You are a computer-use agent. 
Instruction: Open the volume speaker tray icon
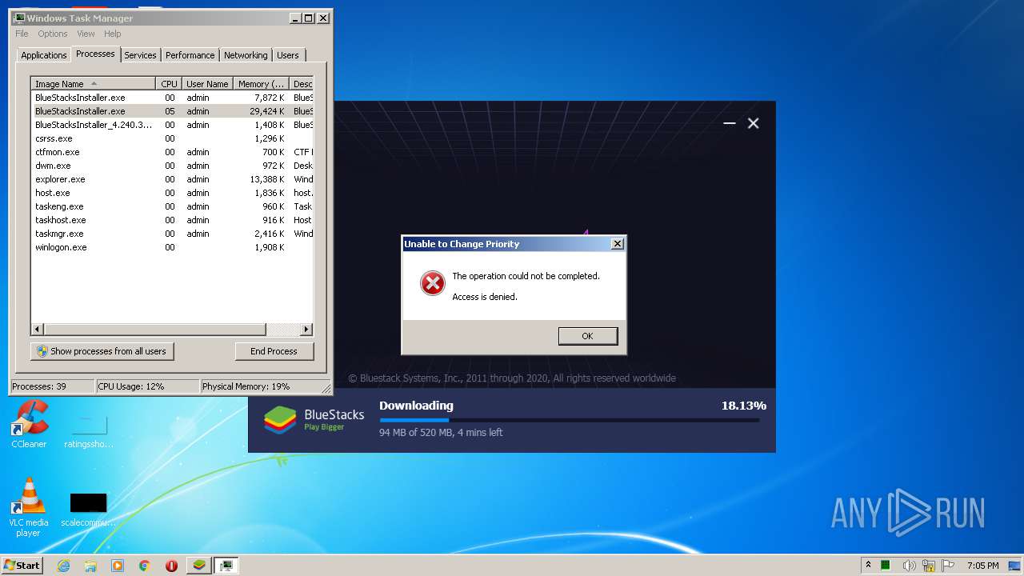coord(909,566)
